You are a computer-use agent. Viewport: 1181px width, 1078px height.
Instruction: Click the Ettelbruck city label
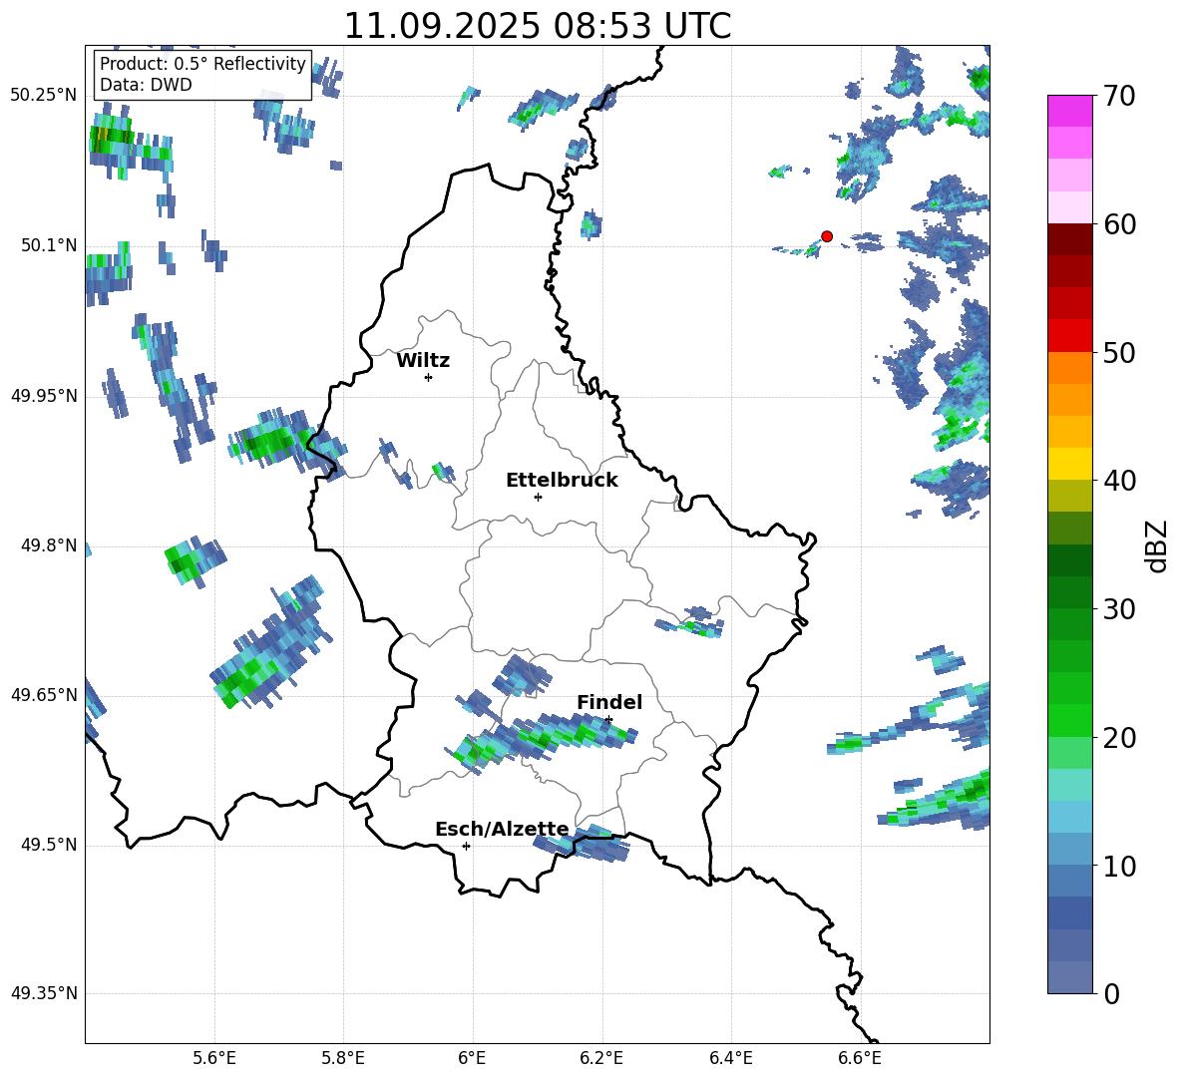click(562, 481)
